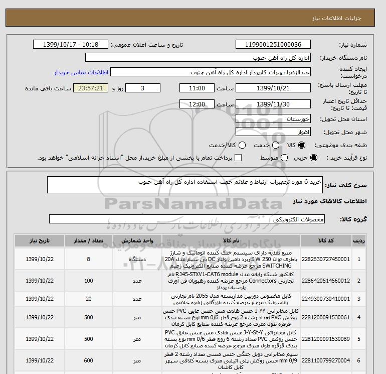Click the price validity time 12:00

pos(197,104)
